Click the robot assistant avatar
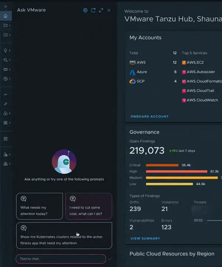 pyautogui.click(x=64, y=162)
